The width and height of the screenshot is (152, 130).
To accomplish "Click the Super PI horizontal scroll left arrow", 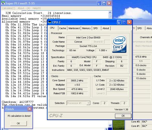I will coord(3,129).
